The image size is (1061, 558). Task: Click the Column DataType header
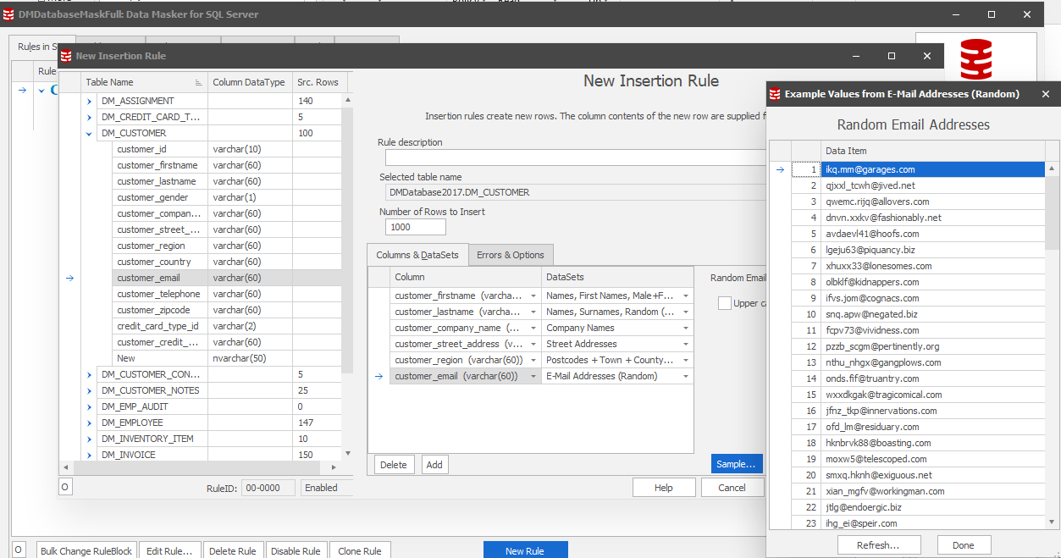(x=249, y=82)
